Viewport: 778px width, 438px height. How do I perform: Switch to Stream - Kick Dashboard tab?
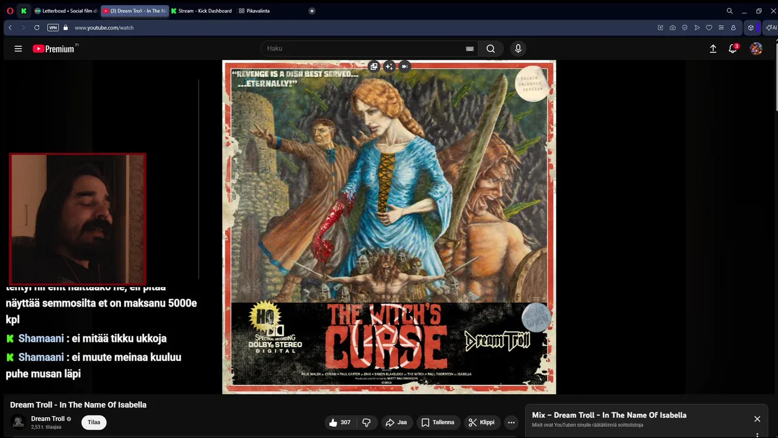[202, 11]
